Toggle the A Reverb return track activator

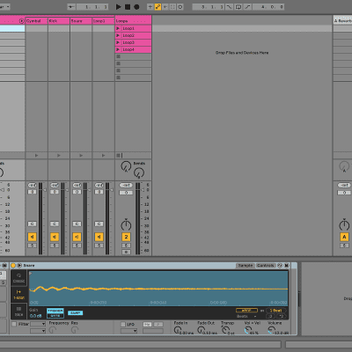[x=344, y=237]
